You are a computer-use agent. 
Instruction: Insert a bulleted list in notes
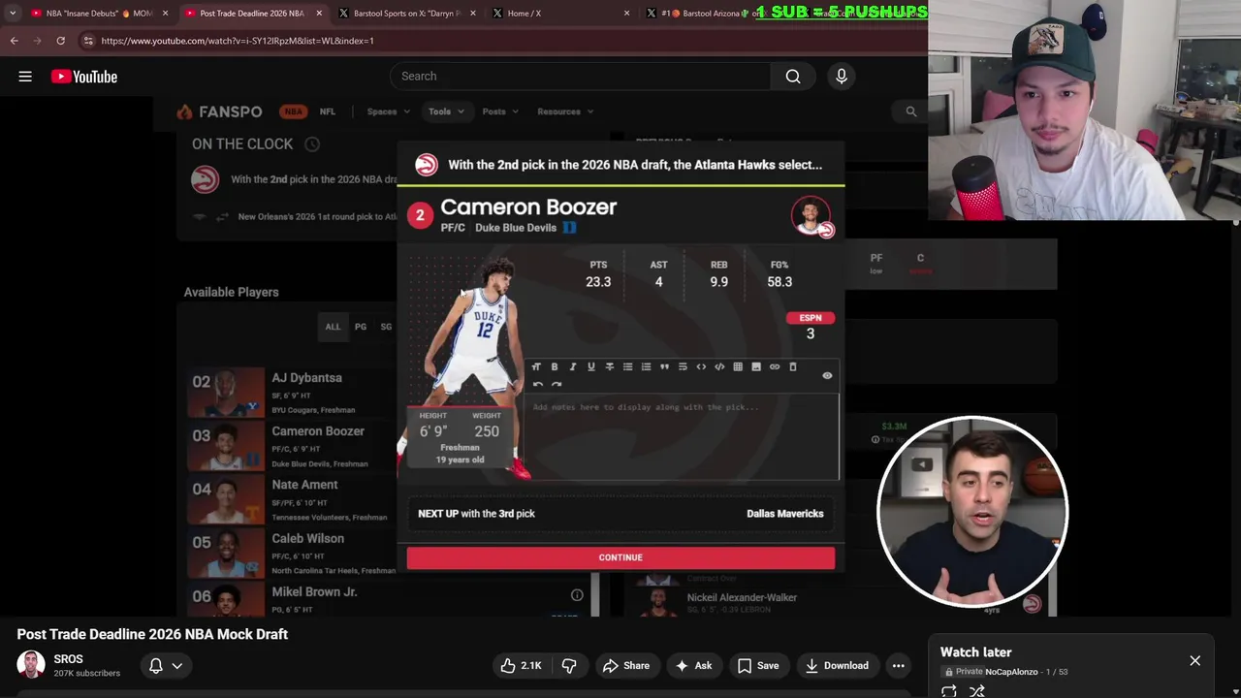tap(627, 366)
